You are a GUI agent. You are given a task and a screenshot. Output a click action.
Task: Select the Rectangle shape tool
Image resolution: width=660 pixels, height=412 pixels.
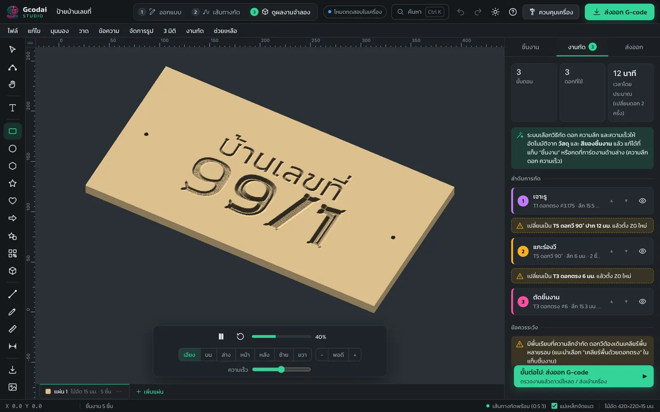tap(12, 131)
